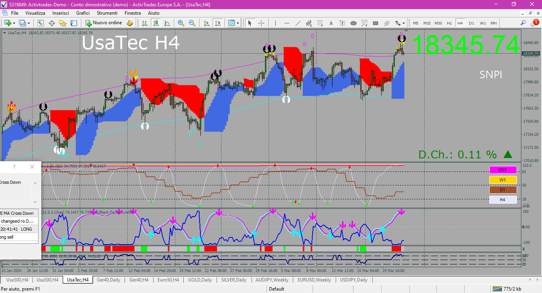Screen dimensions: 542x293
Task: Select the arrows objects tool
Action: [x=398, y=23]
